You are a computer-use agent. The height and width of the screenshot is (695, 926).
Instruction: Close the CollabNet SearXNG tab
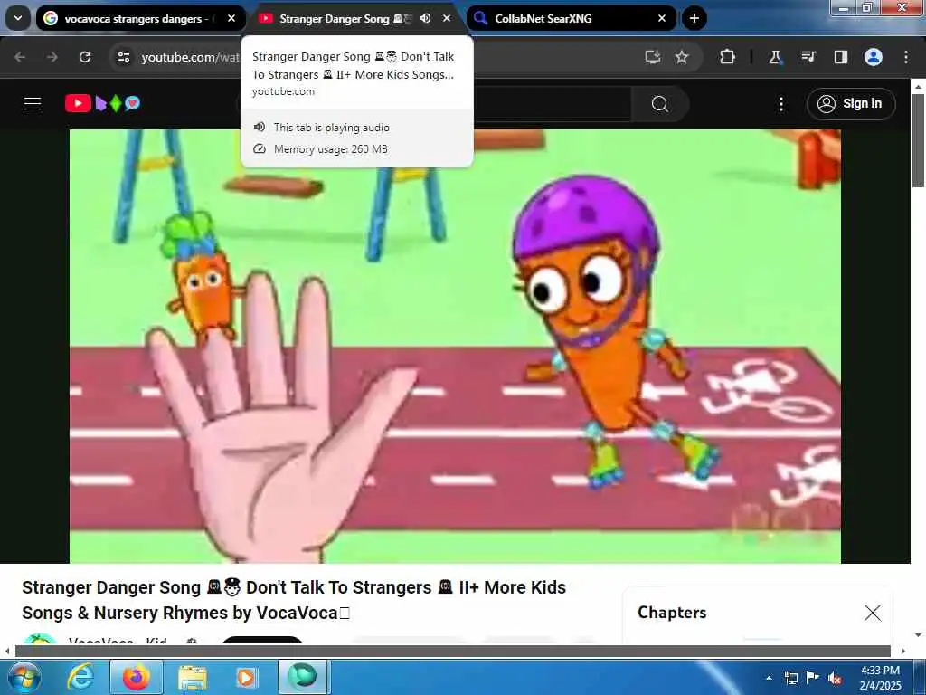coord(661,18)
